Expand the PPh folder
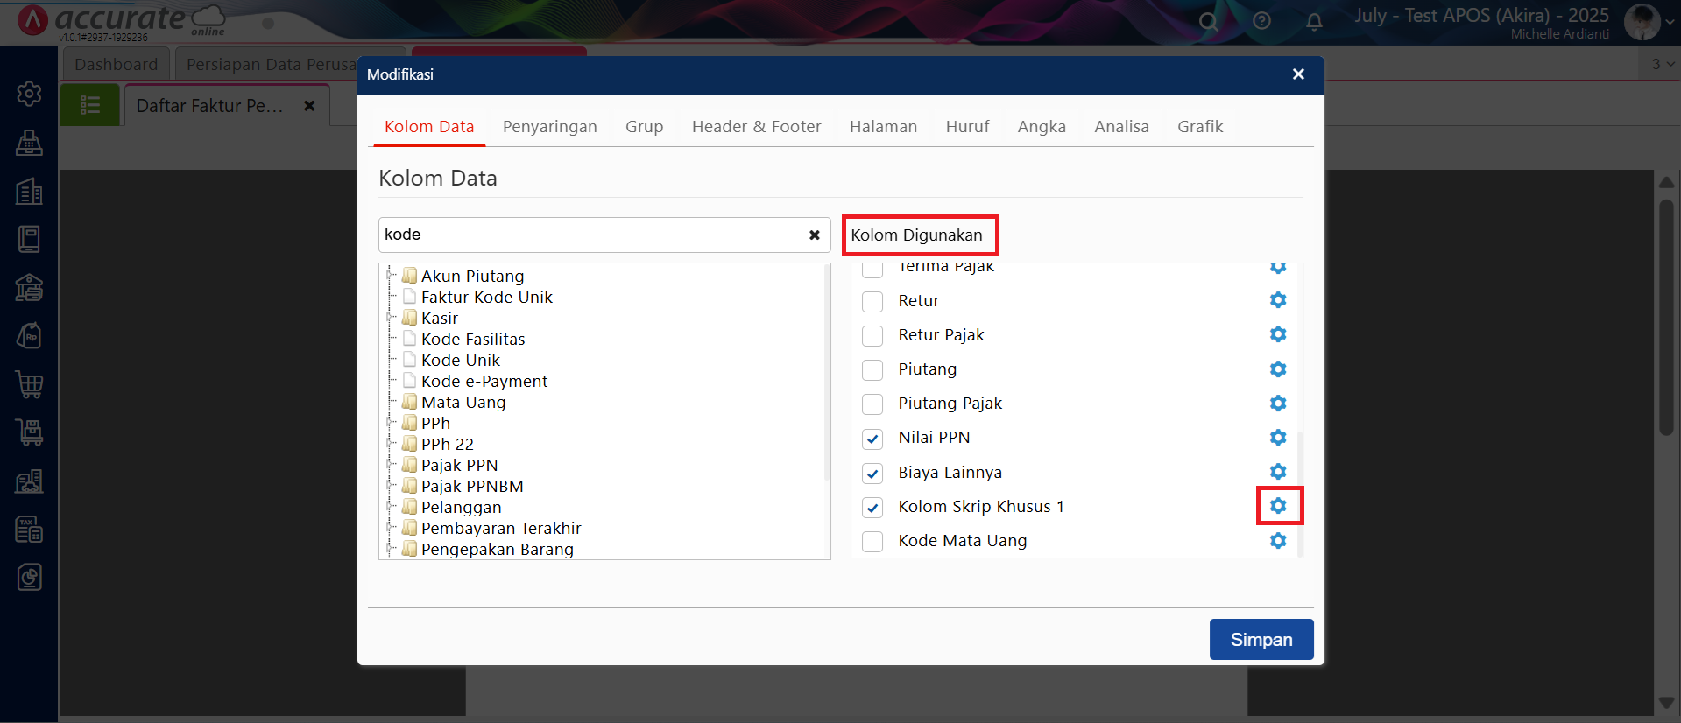 point(391,423)
